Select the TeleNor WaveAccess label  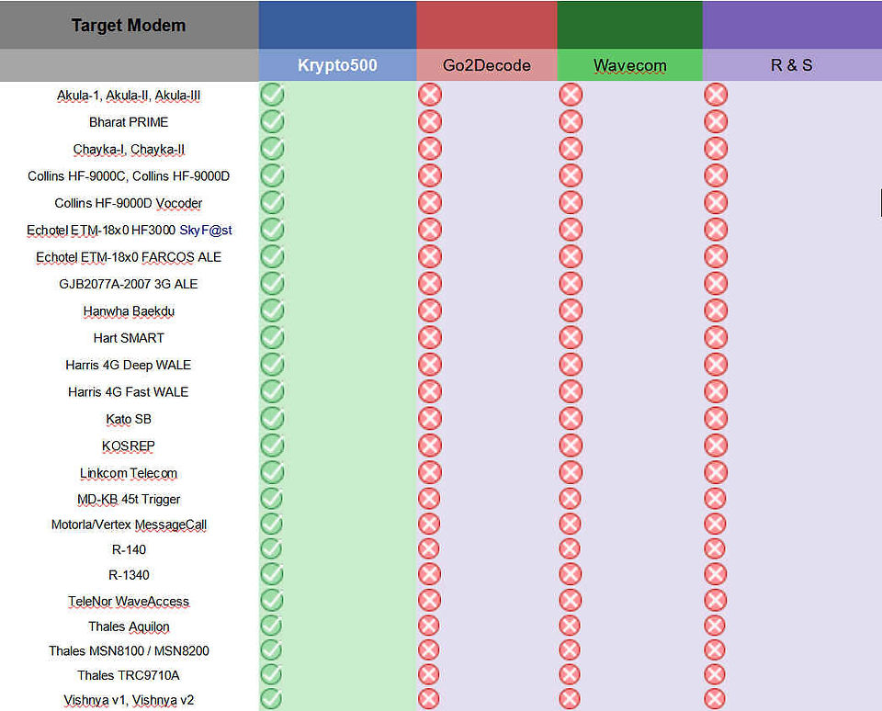click(x=129, y=601)
